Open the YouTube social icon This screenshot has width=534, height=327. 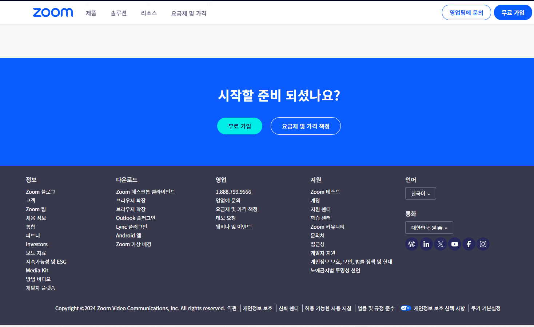(x=455, y=244)
